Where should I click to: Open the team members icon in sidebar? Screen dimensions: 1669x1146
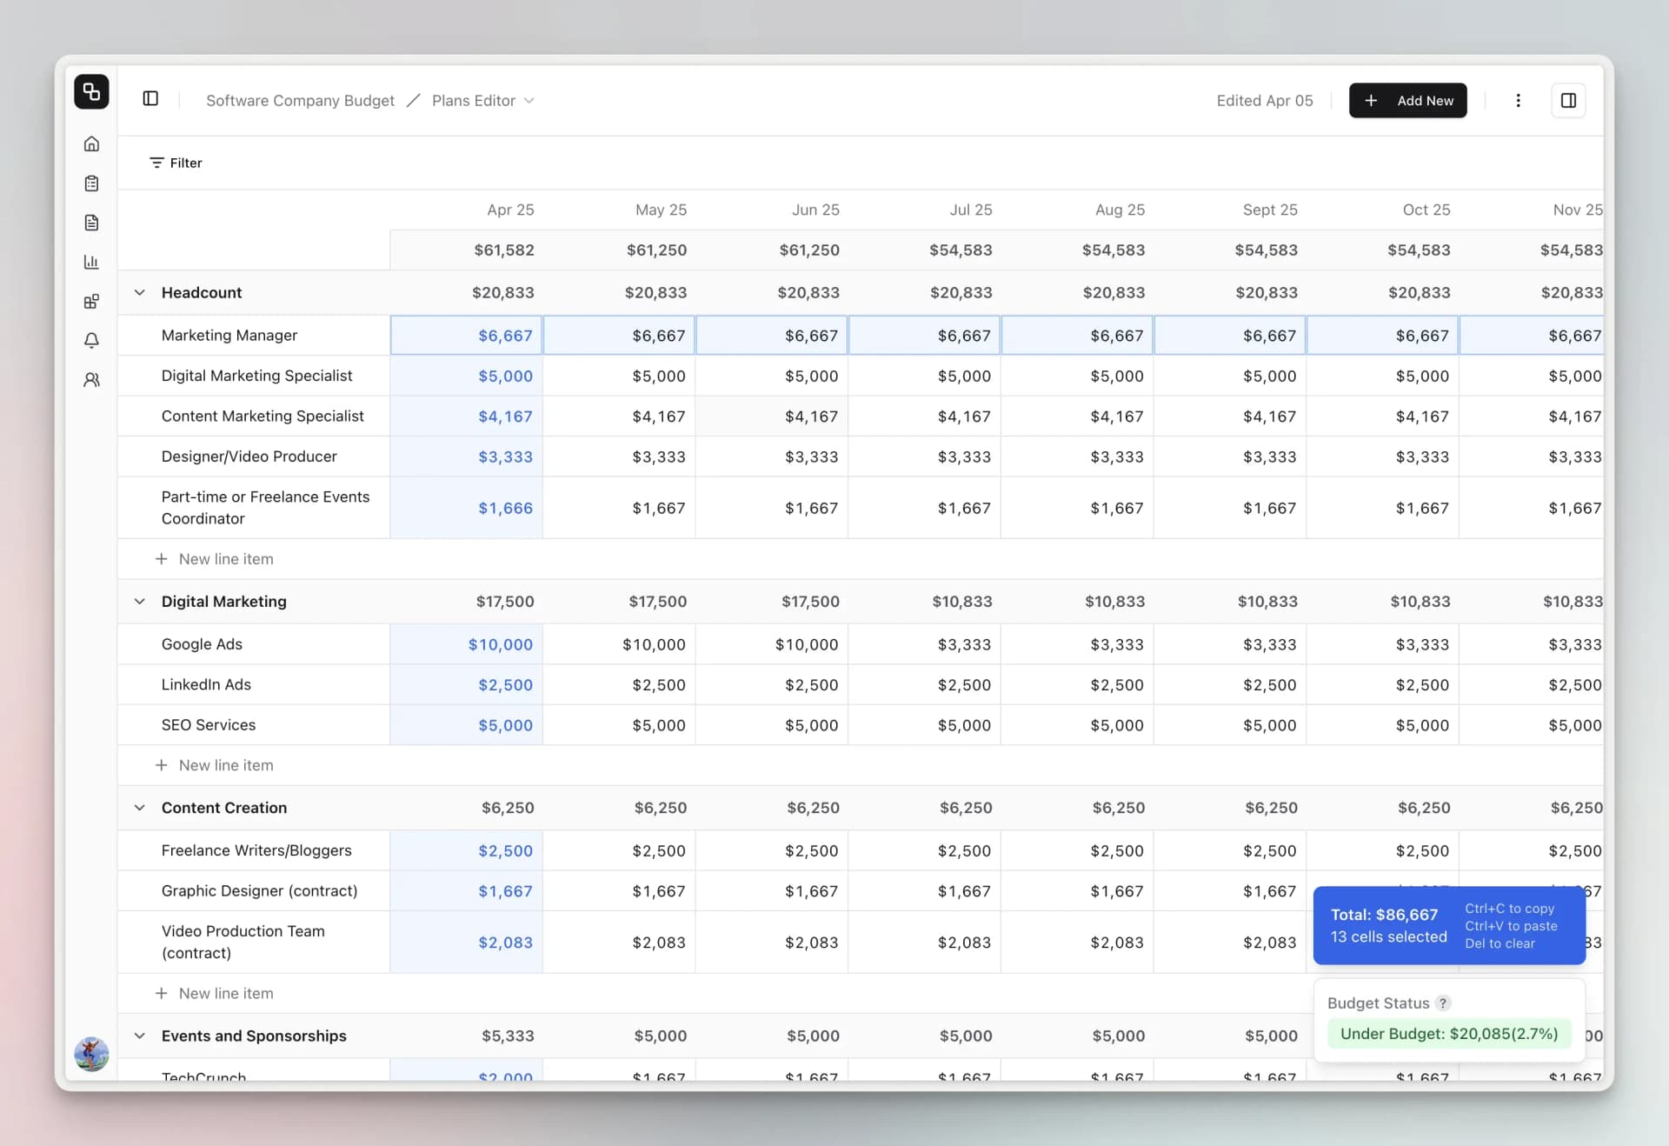pyautogui.click(x=91, y=380)
